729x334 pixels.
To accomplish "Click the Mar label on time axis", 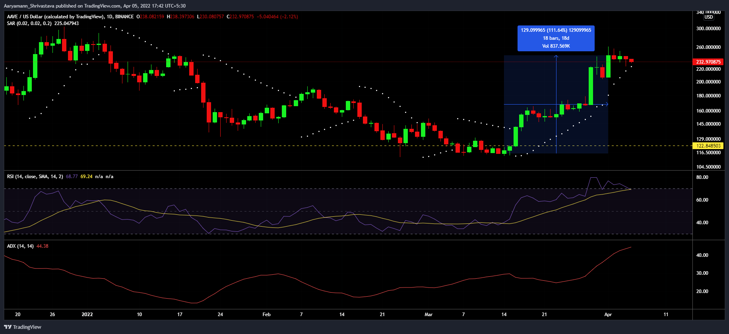I will point(428,315).
